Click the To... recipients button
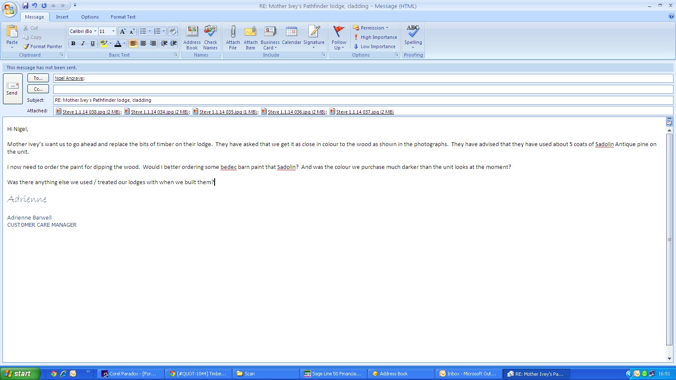This screenshot has height=380, width=676. click(38, 78)
